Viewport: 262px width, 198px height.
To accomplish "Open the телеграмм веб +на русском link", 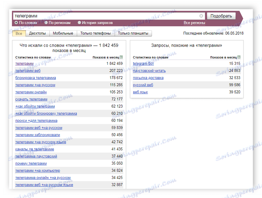I will tap(39, 128).
